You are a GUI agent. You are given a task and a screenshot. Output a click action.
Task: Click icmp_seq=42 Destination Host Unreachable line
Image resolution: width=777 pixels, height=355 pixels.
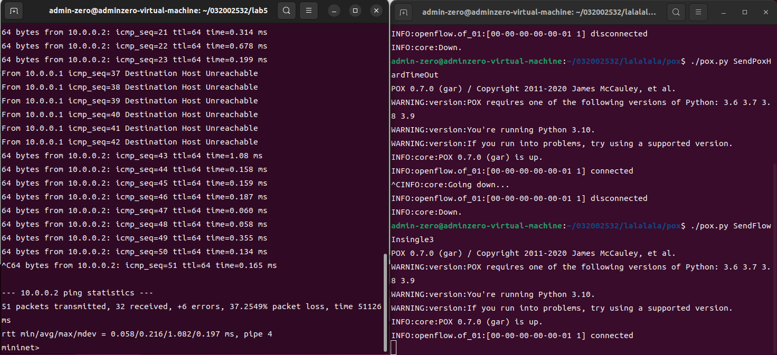pyautogui.click(x=130, y=142)
